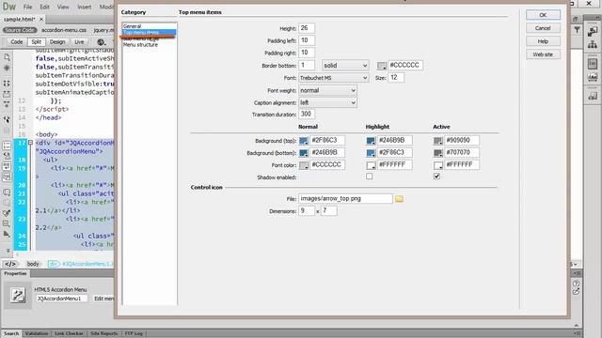Open the Validation tab
Viewport: 602px width, 338px height.
(x=37, y=333)
